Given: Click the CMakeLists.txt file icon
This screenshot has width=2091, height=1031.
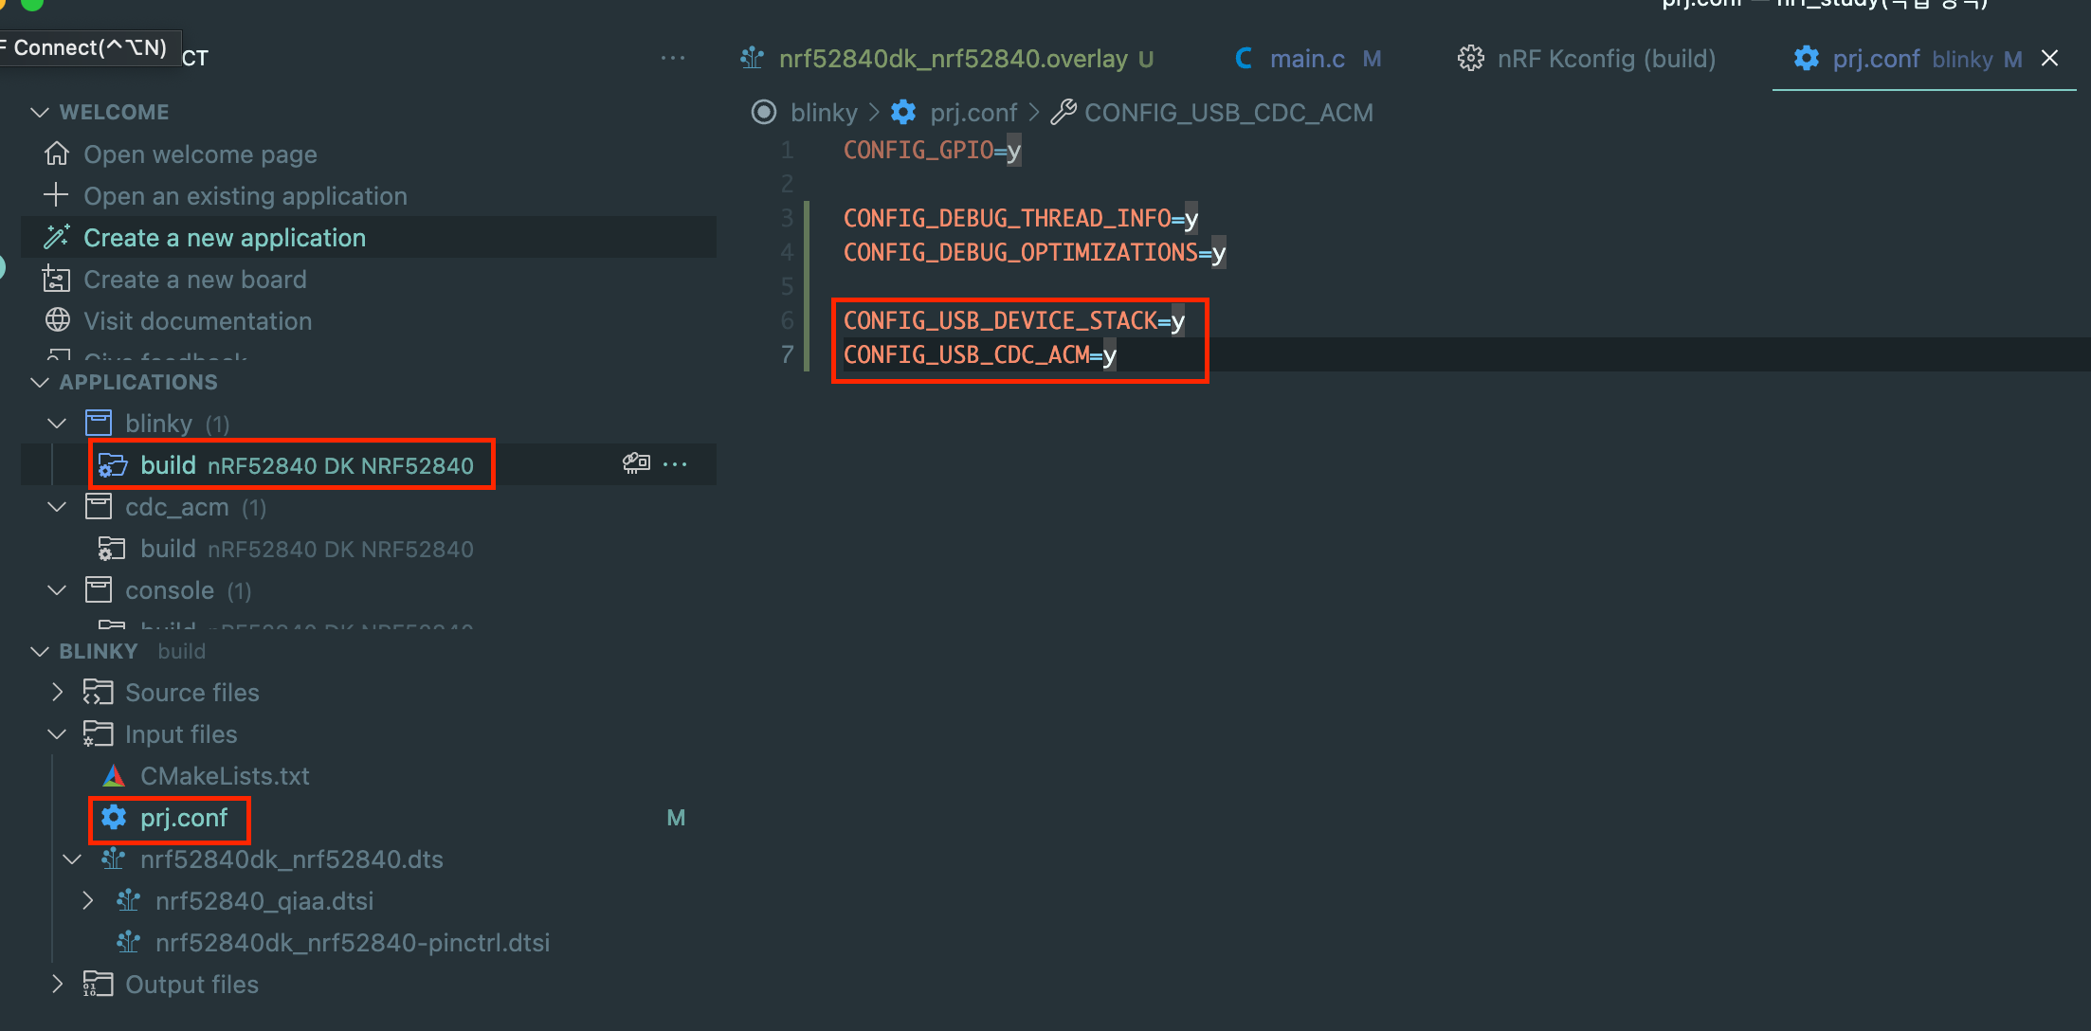Looking at the screenshot, I should 114,776.
